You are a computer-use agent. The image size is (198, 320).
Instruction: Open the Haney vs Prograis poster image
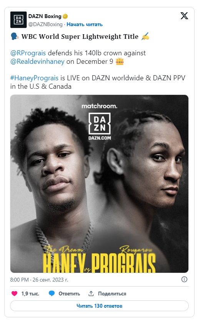tap(99, 184)
